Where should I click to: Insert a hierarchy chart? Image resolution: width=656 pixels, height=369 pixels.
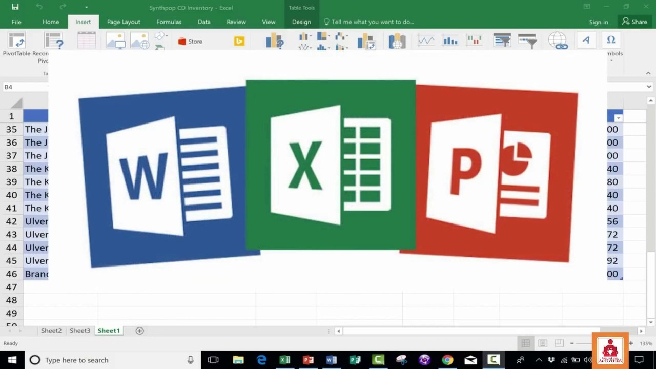point(323,36)
